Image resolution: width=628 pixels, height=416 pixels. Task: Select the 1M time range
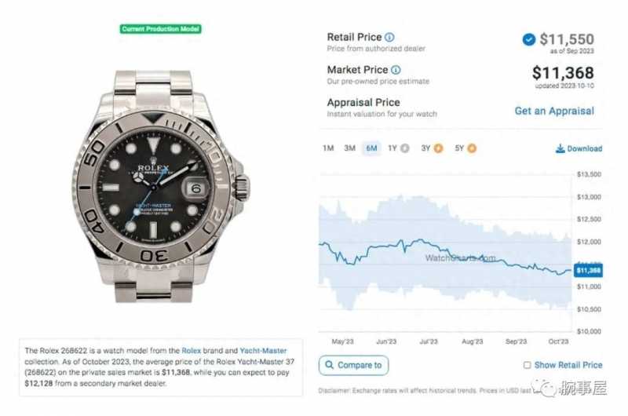pyautogui.click(x=328, y=148)
